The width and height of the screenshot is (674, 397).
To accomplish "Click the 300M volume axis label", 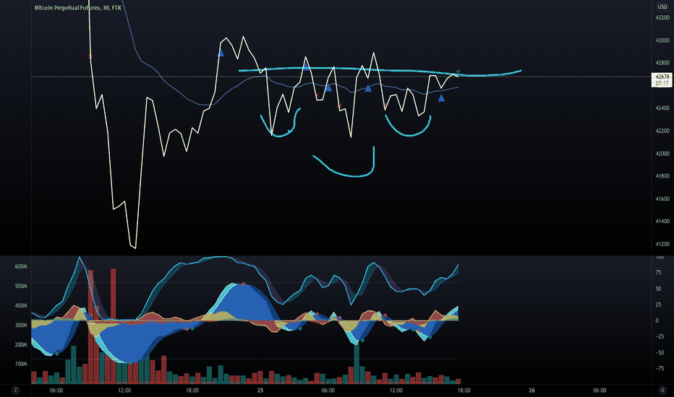I will click(21, 325).
